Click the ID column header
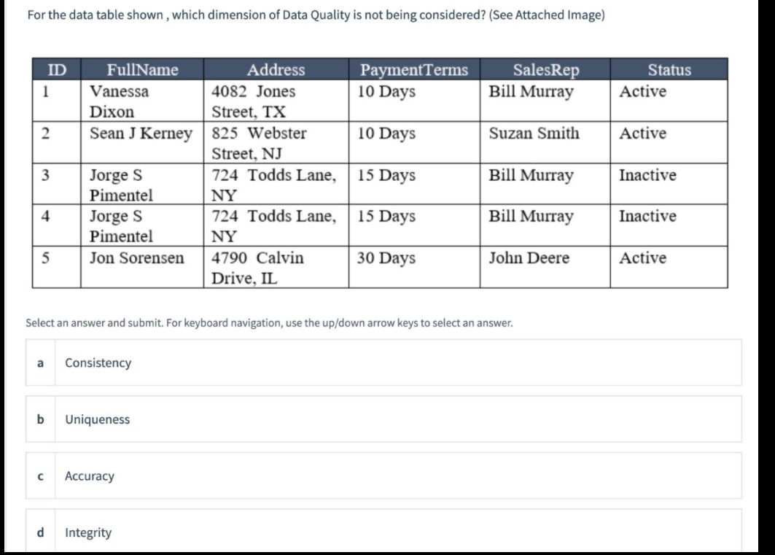 pos(56,69)
